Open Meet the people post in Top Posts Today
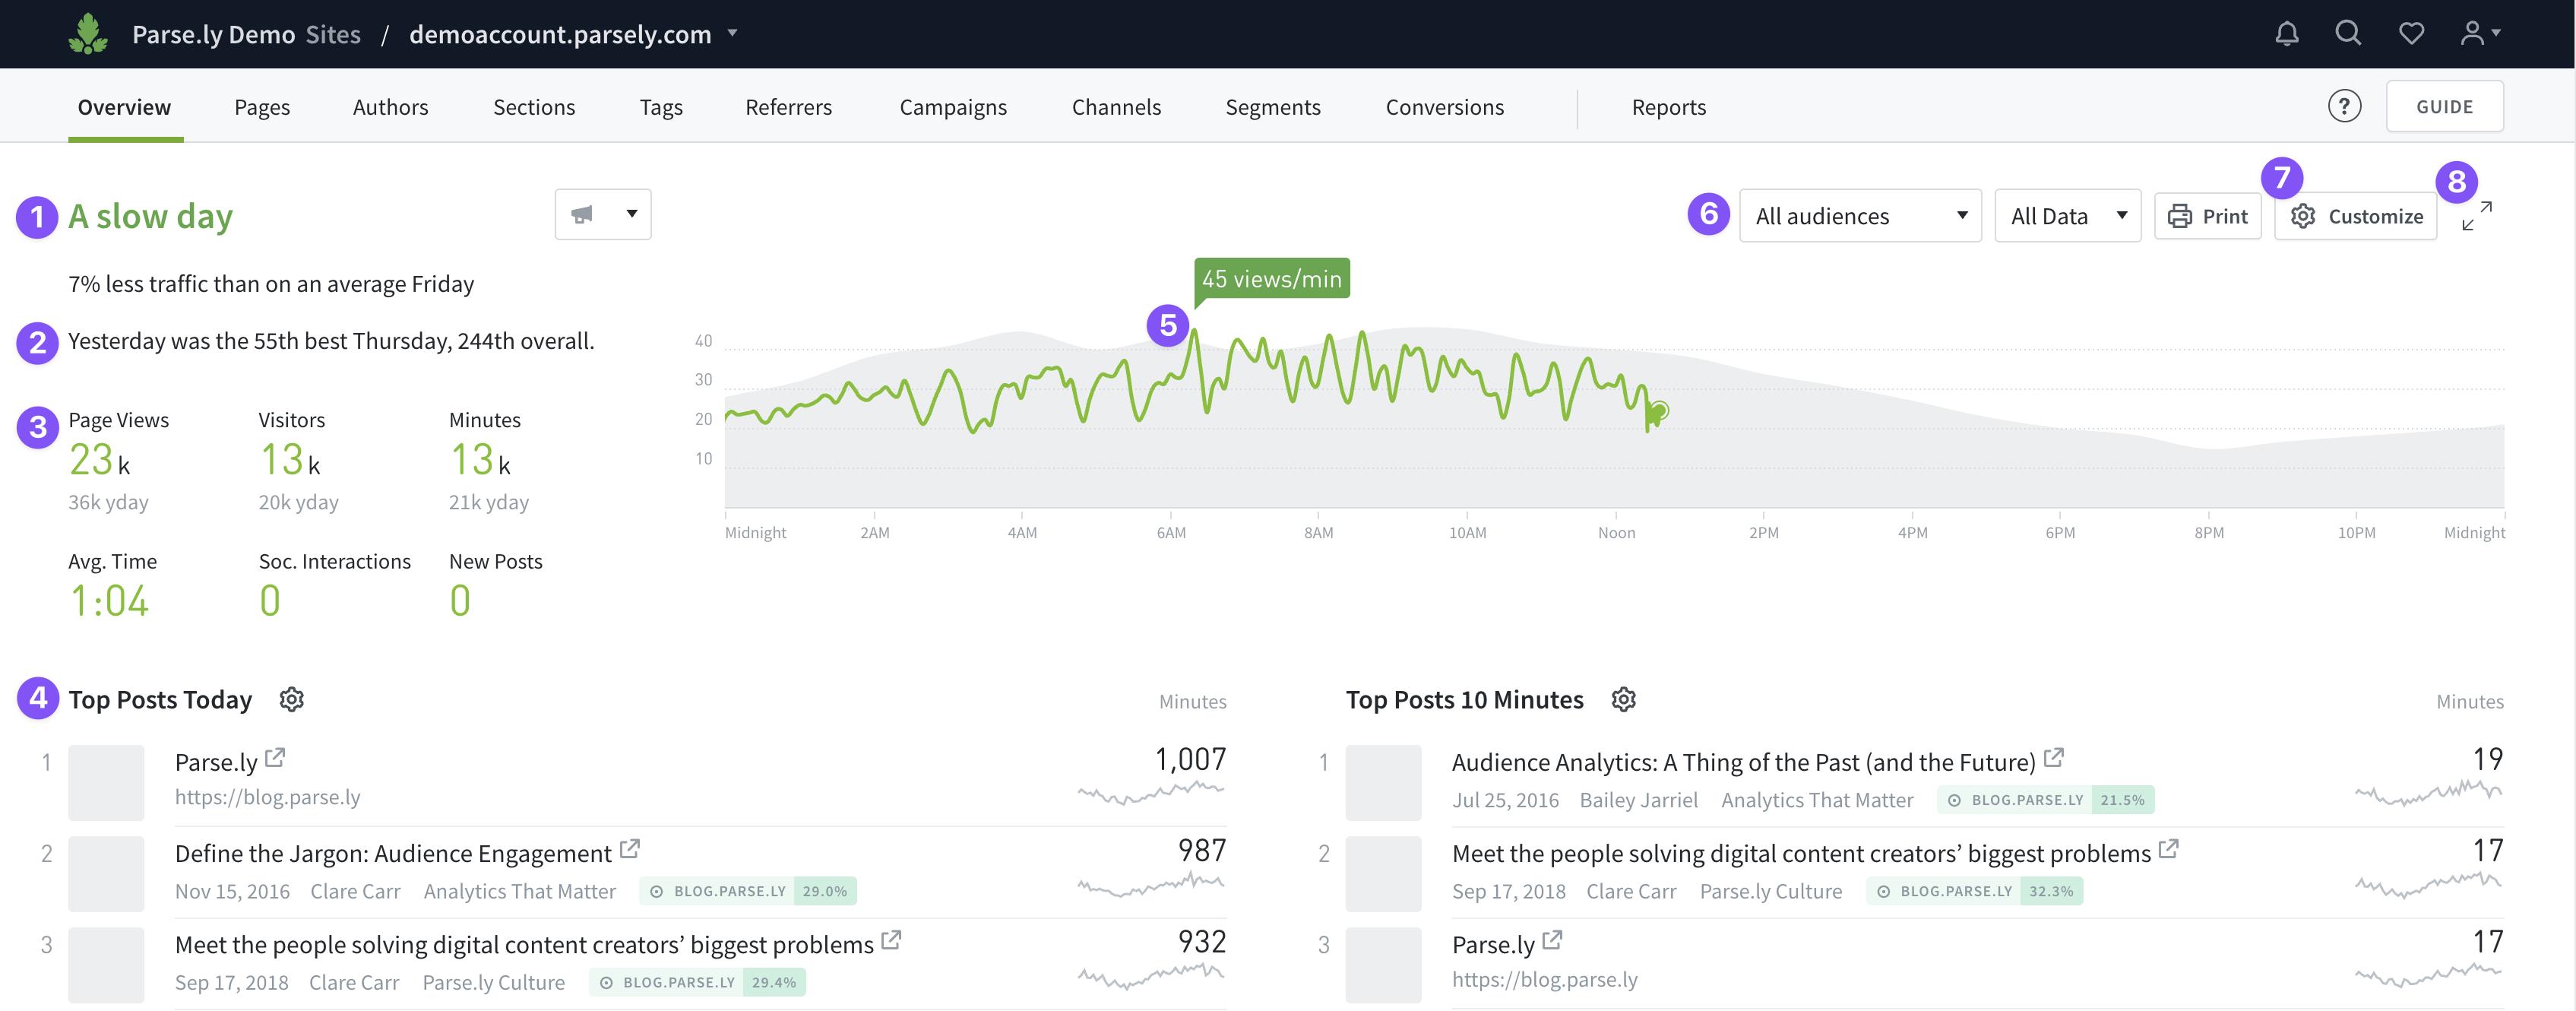This screenshot has height=1011, width=2576. [x=524, y=944]
